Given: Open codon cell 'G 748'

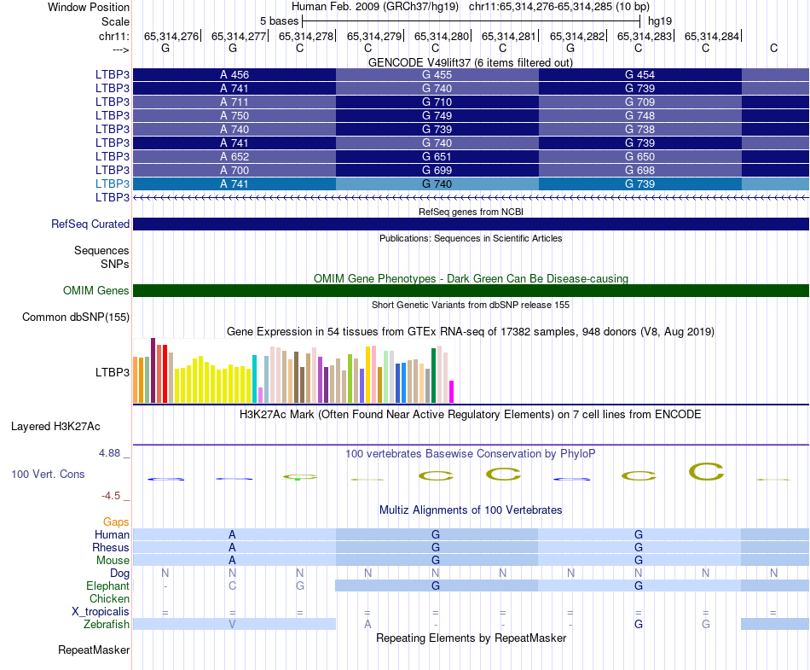Looking at the screenshot, I should (x=640, y=116).
